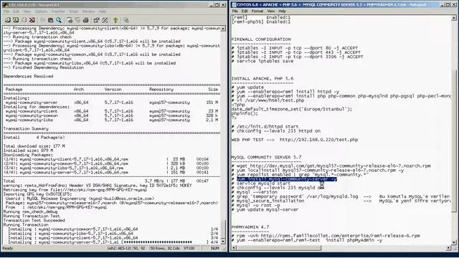This screenshot has height=258, width=459.
Task: Click Notepad vertical scrollbar up arrow
Action: (x=454, y=18)
